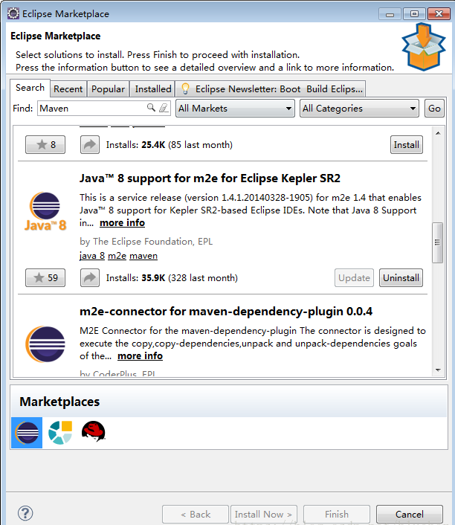Click the results list scroll down arrow
The image size is (455, 525).
coord(438,370)
